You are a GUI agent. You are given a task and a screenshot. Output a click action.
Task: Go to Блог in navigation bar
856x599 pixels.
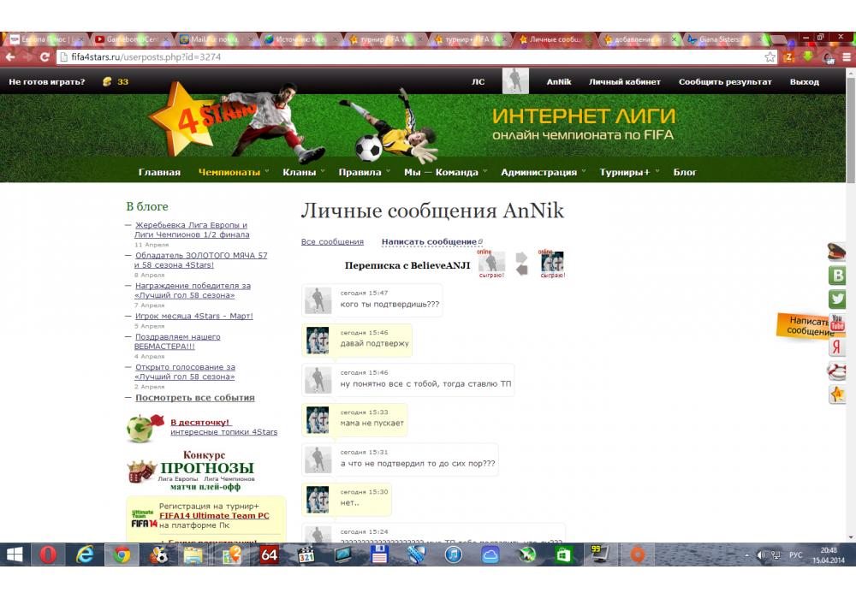(x=685, y=172)
